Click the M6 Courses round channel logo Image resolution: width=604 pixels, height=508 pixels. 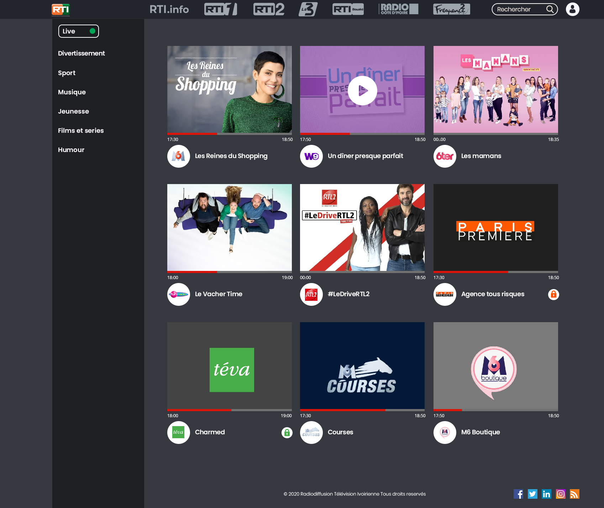311,433
